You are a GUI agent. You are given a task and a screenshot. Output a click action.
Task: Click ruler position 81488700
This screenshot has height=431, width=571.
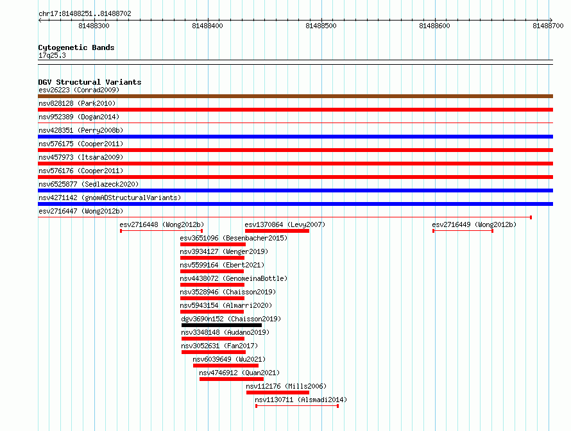tap(548, 26)
